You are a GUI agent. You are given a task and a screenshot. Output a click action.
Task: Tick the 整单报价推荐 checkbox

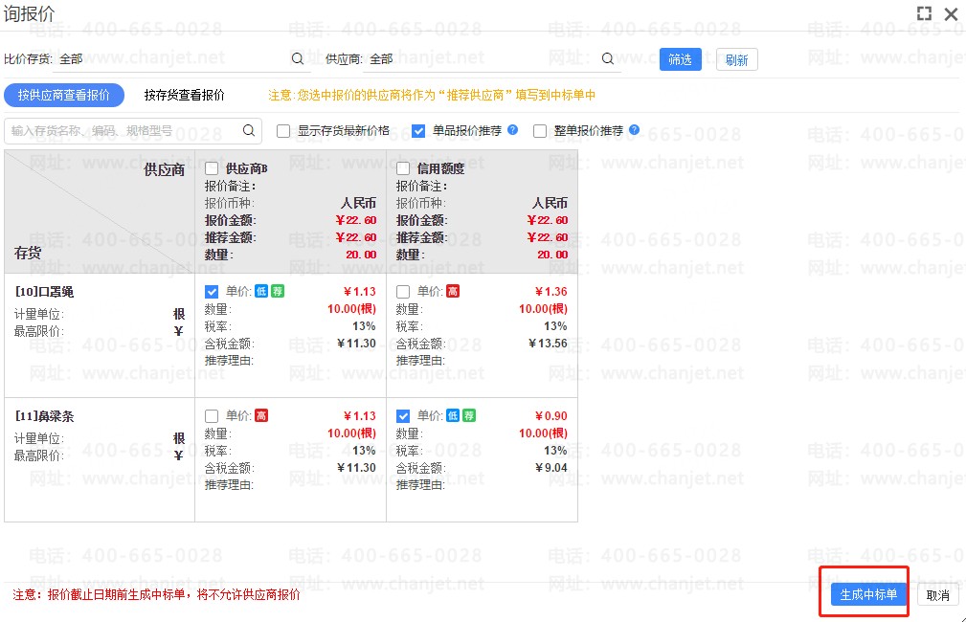(540, 131)
